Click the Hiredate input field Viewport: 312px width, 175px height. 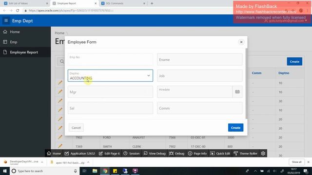(195, 92)
